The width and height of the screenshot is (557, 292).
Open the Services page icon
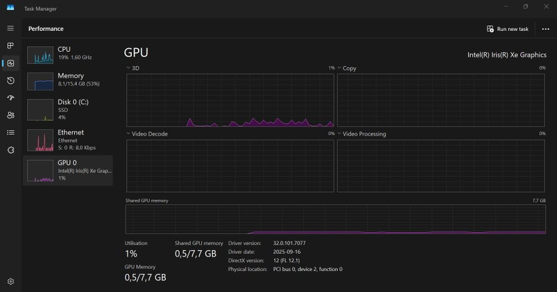(11, 149)
